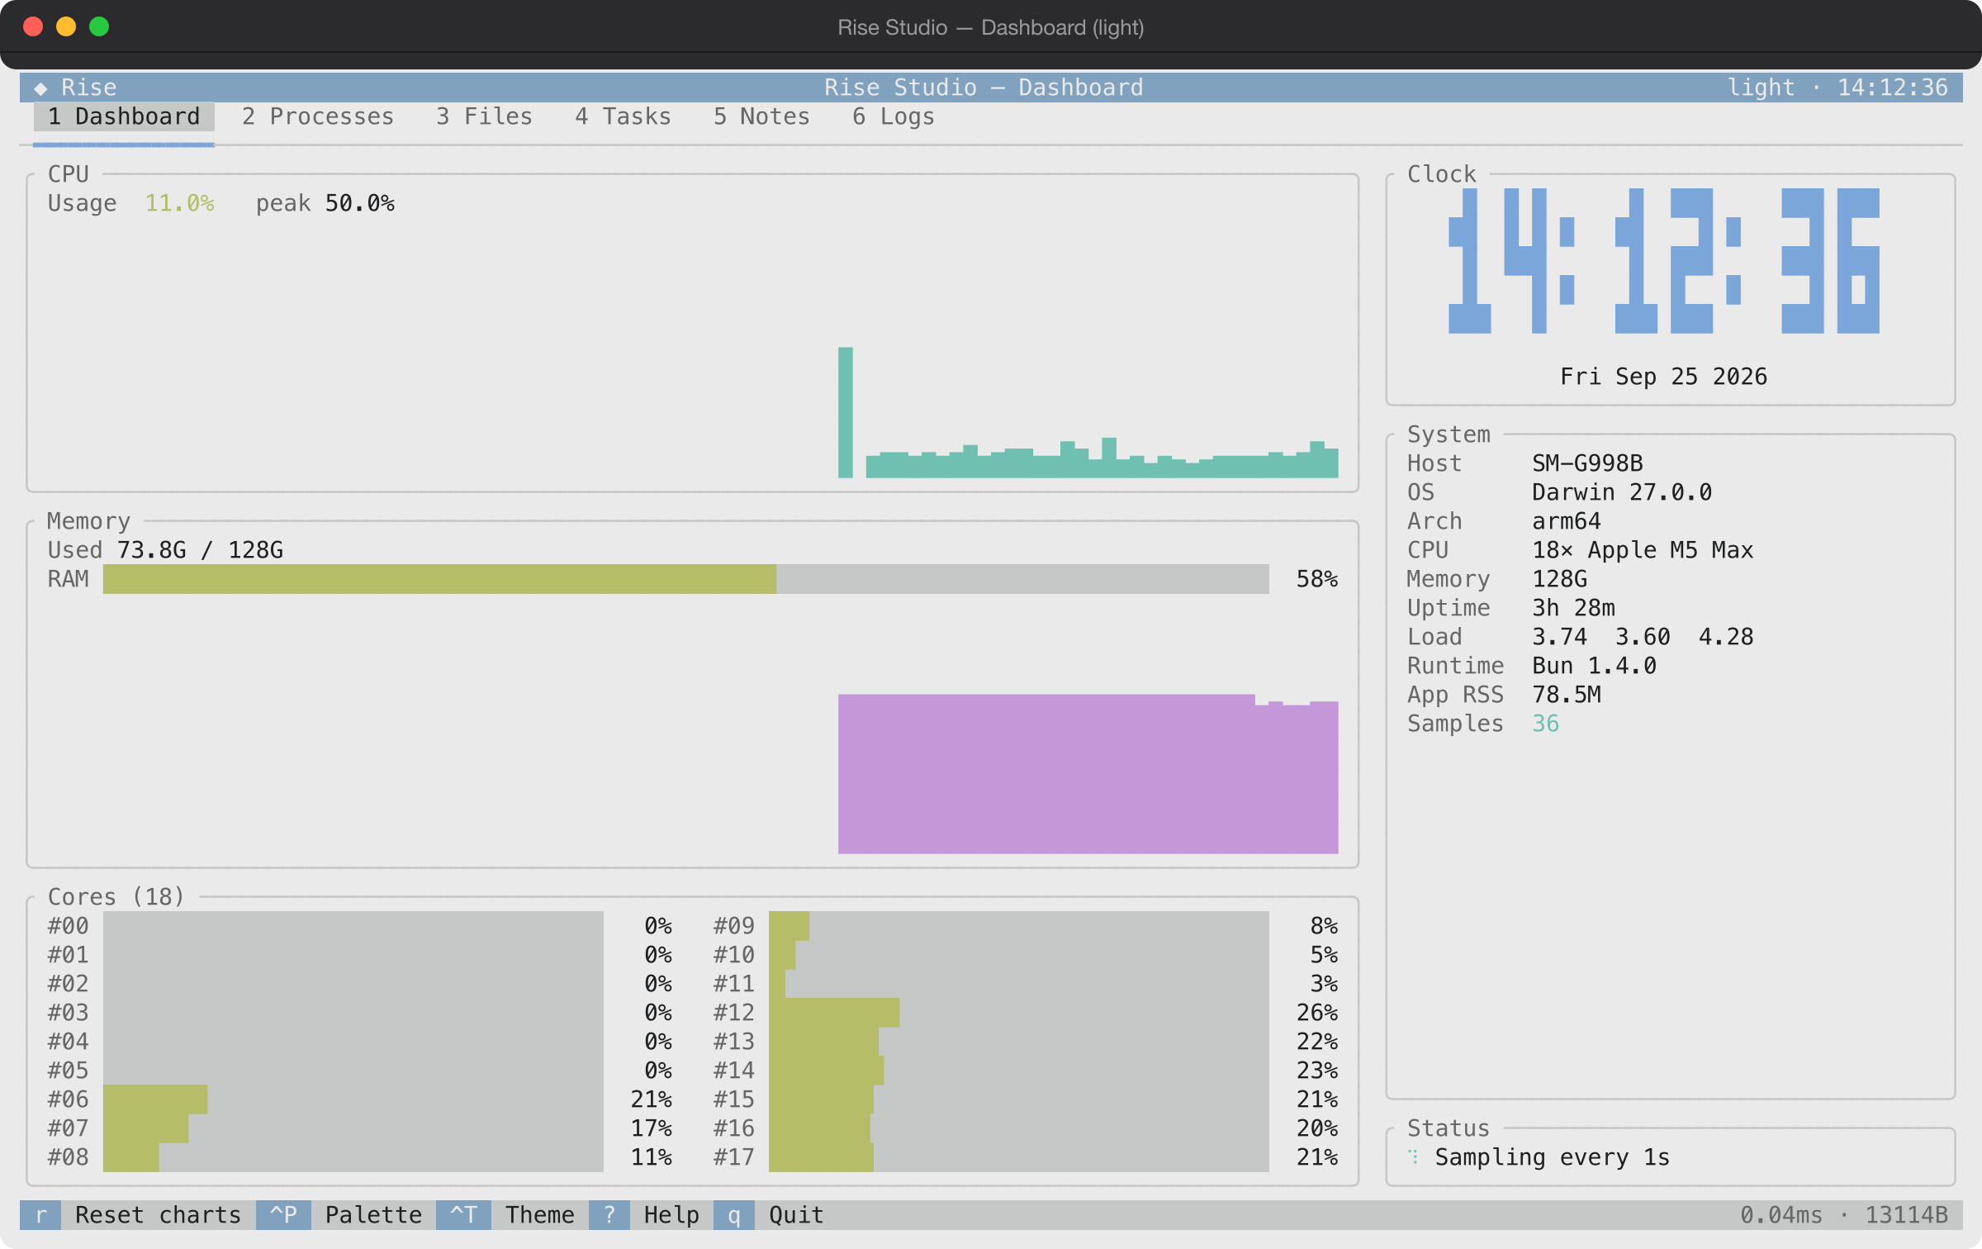Viewport: 1982px width, 1249px height.
Task: Click the light theme indicator in header
Action: [1762, 88]
